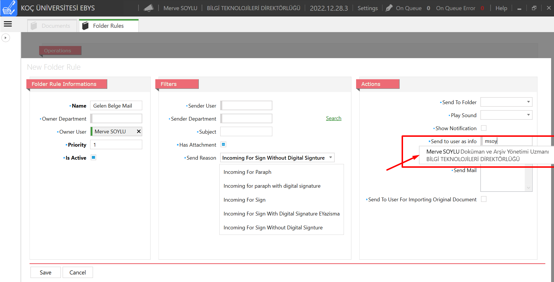Expand the side panel arrow icon
The height and width of the screenshot is (282, 554).
pyautogui.click(x=6, y=38)
